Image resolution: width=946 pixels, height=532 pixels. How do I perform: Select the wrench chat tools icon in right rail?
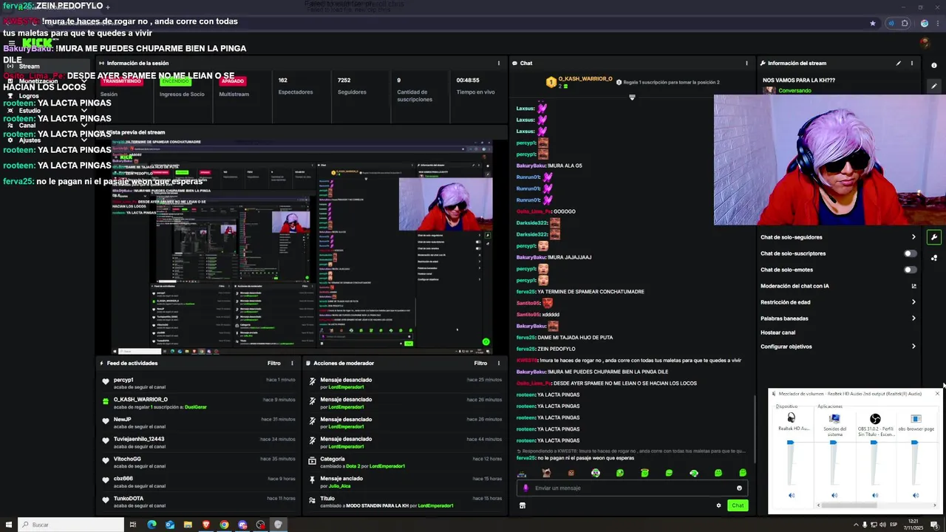(934, 237)
